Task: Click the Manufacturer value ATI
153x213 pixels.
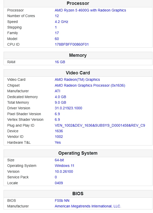Action: click(x=57, y=91)
